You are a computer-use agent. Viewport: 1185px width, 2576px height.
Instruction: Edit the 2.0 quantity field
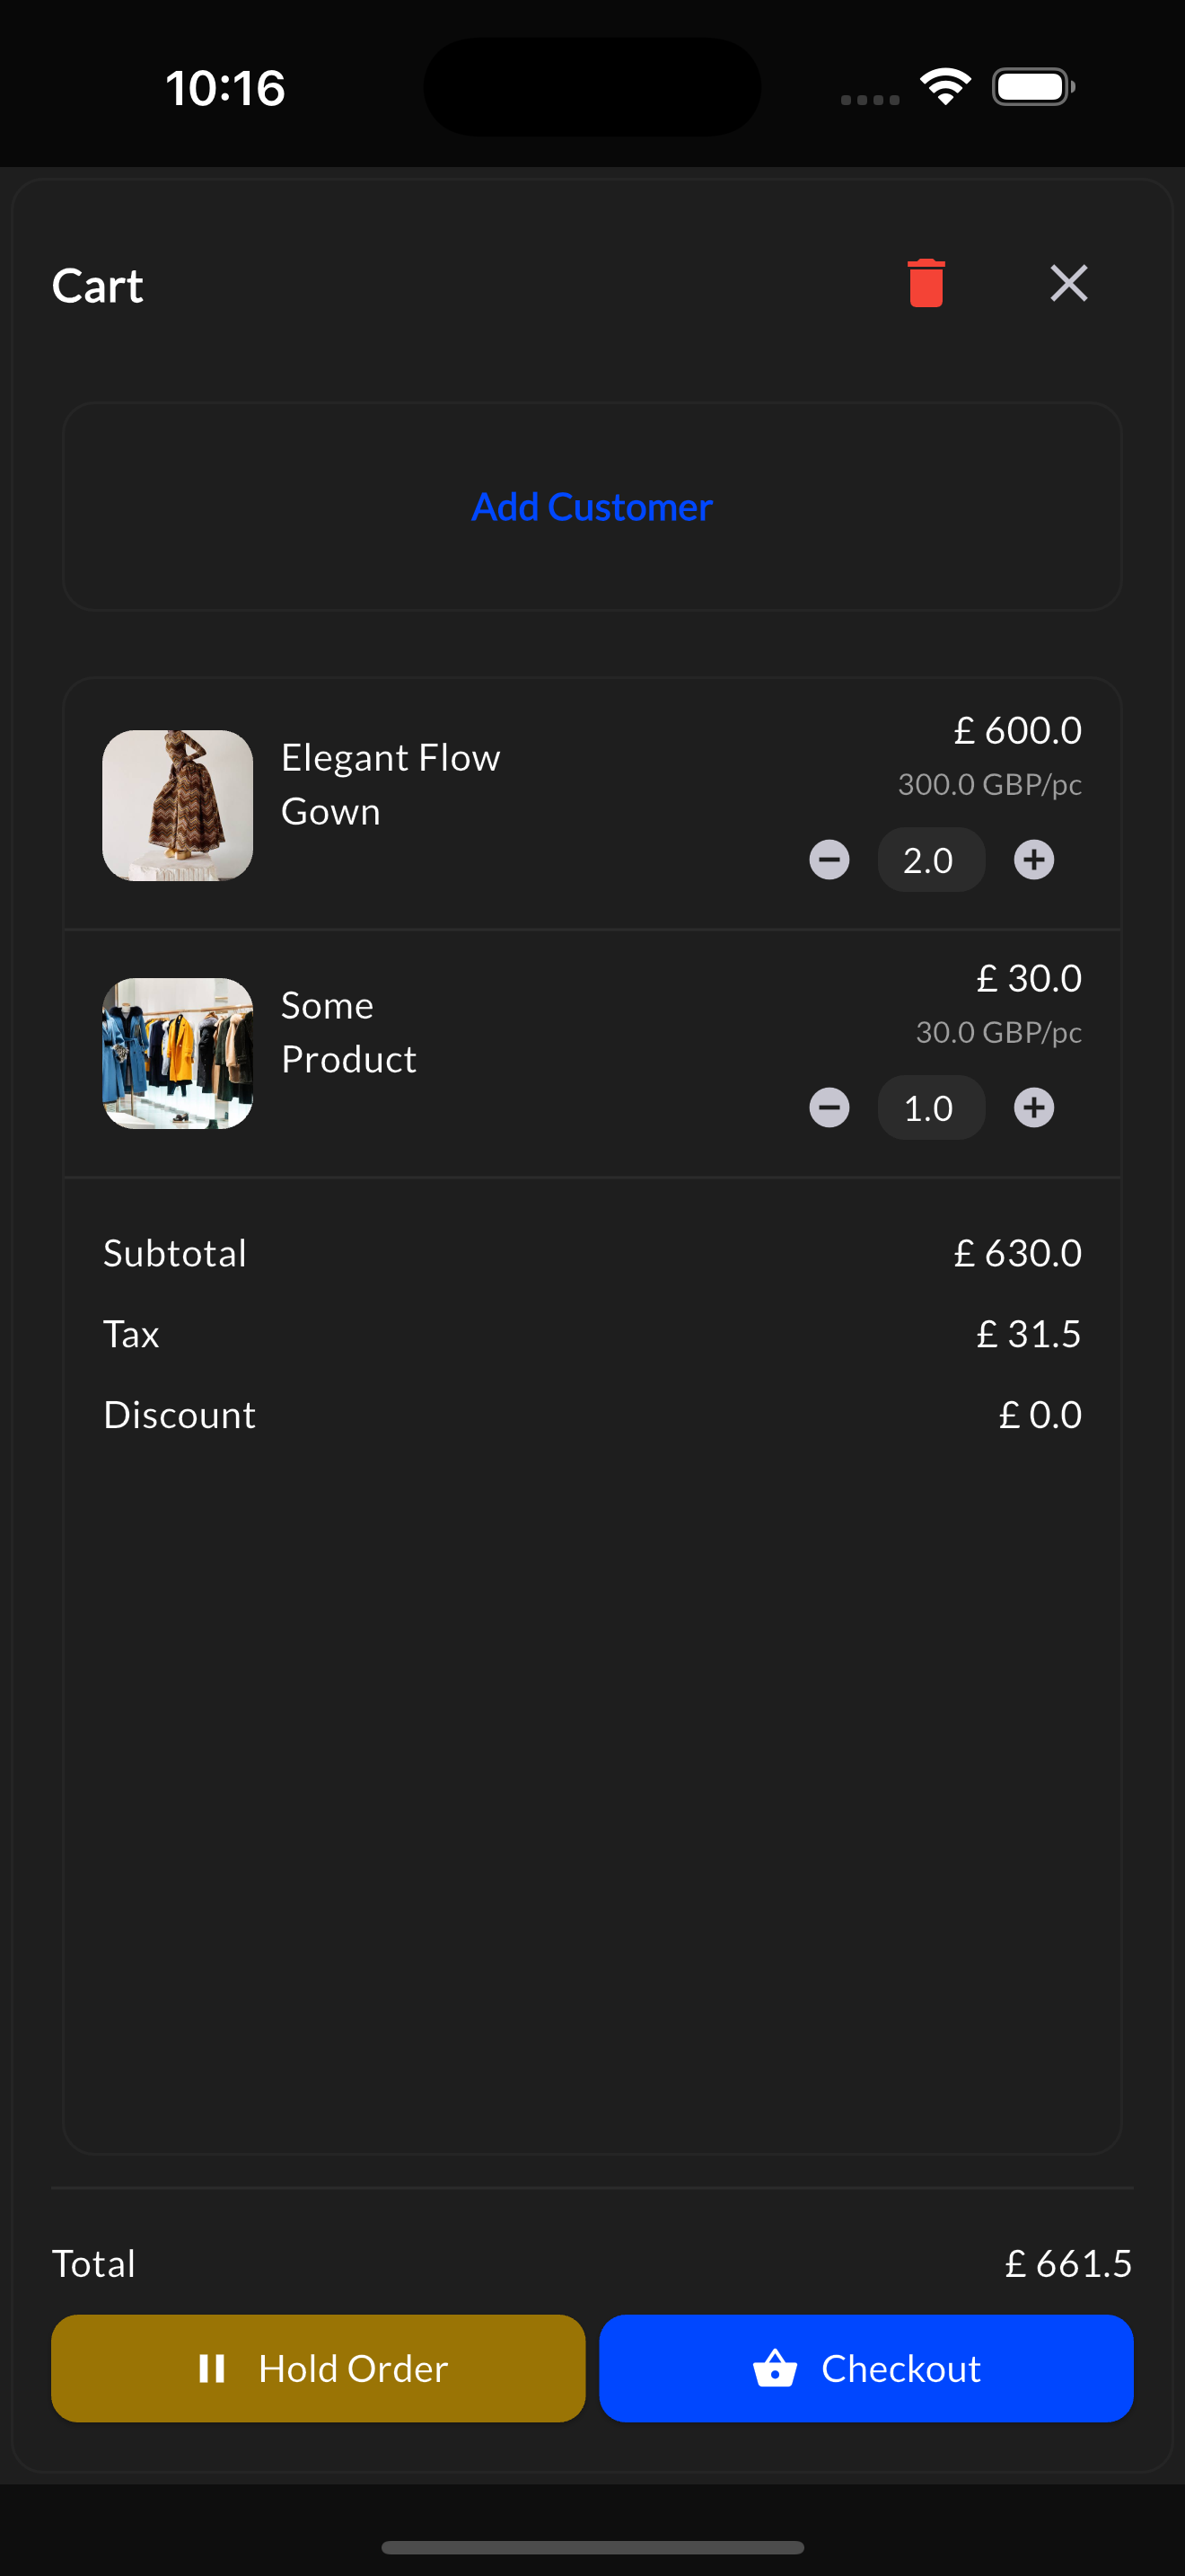[x=930, y=860]
